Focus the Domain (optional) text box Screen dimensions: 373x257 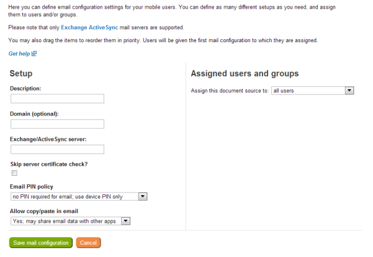pos(57,124)
